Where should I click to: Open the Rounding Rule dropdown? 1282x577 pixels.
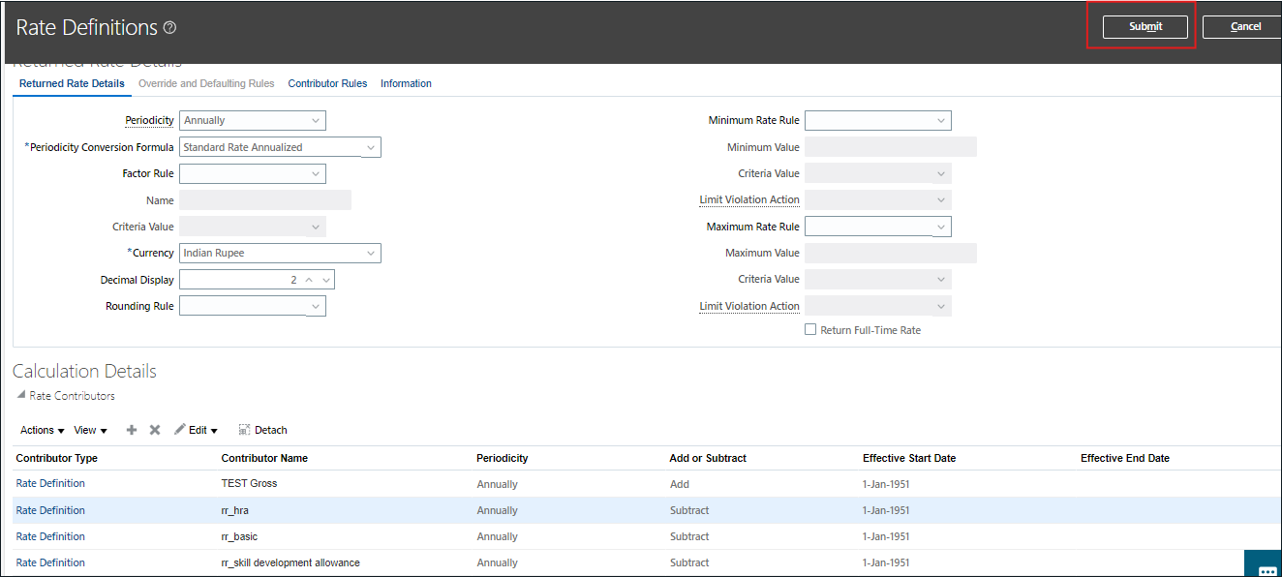tap(316, 306)
